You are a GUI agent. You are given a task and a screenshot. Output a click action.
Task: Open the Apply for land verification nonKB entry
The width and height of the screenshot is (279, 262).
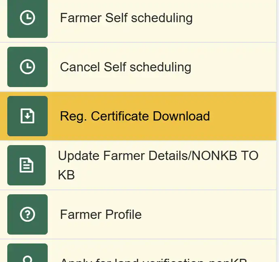pos(138,251)
